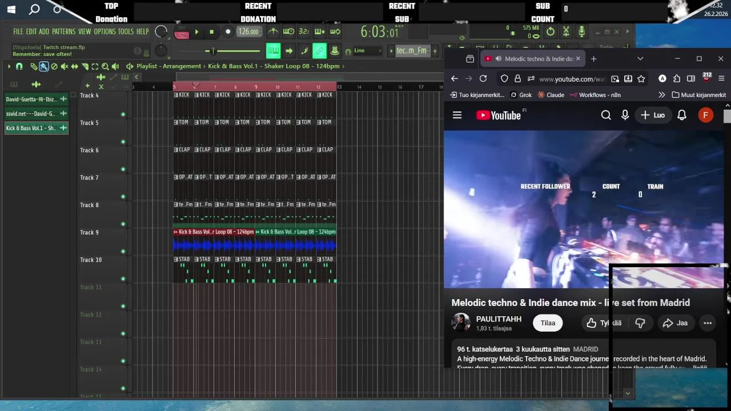Toggle mute on Track 6
731x411 pixels.
123,170
